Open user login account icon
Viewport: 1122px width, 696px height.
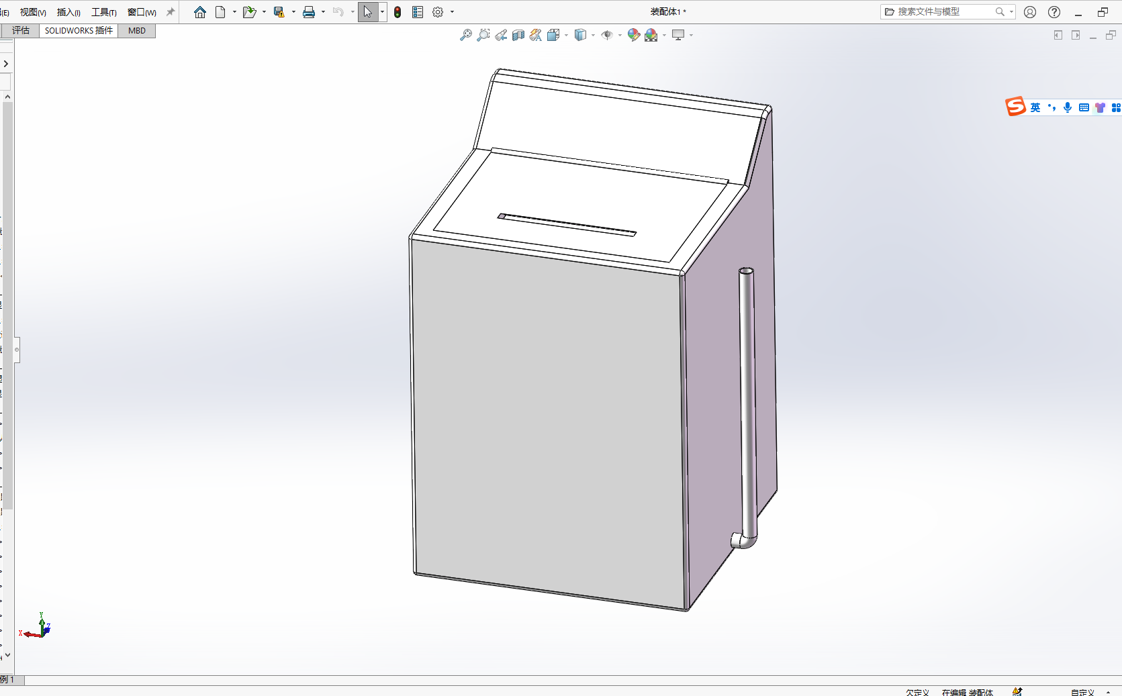(1030, 12)
